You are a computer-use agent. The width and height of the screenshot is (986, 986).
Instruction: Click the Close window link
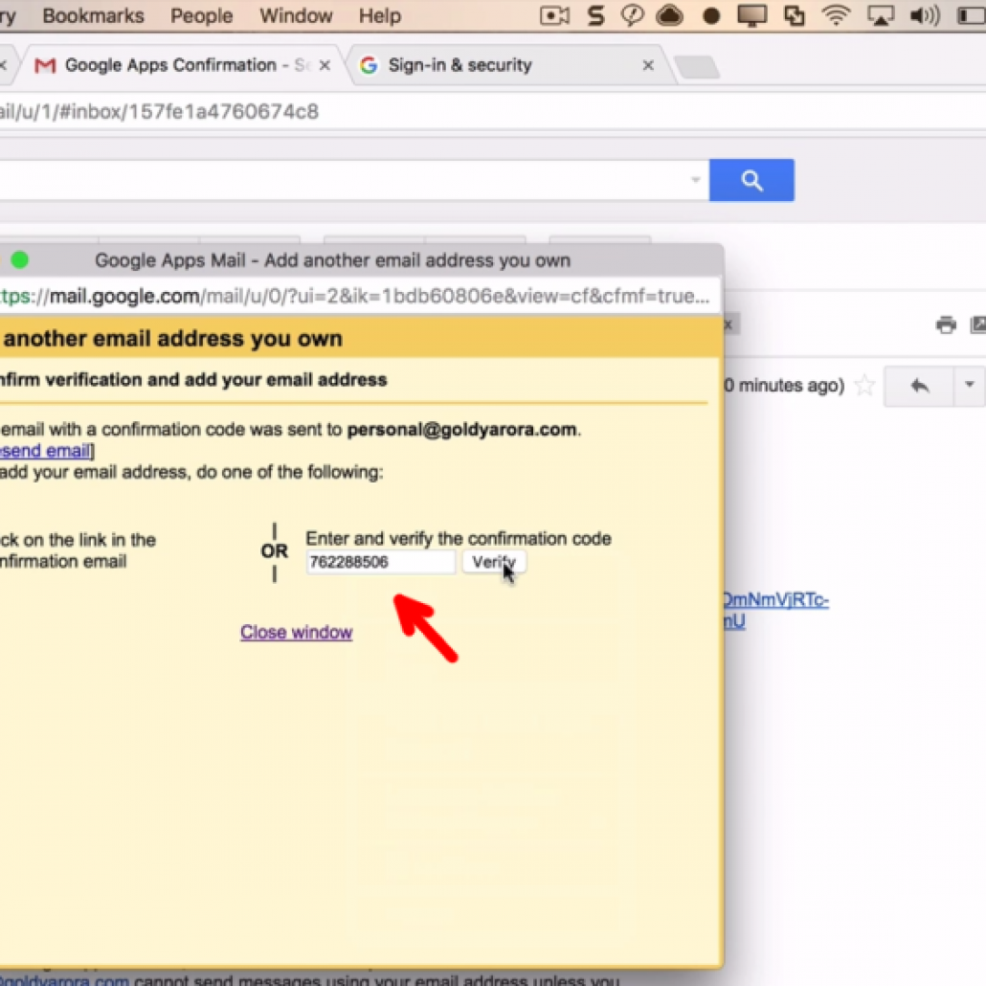(296, 632)
